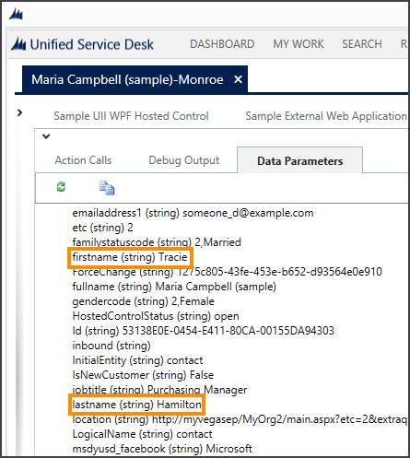Open Sample External Web Application tab
The height and width of the screenshot is (458, 410).
326,116
